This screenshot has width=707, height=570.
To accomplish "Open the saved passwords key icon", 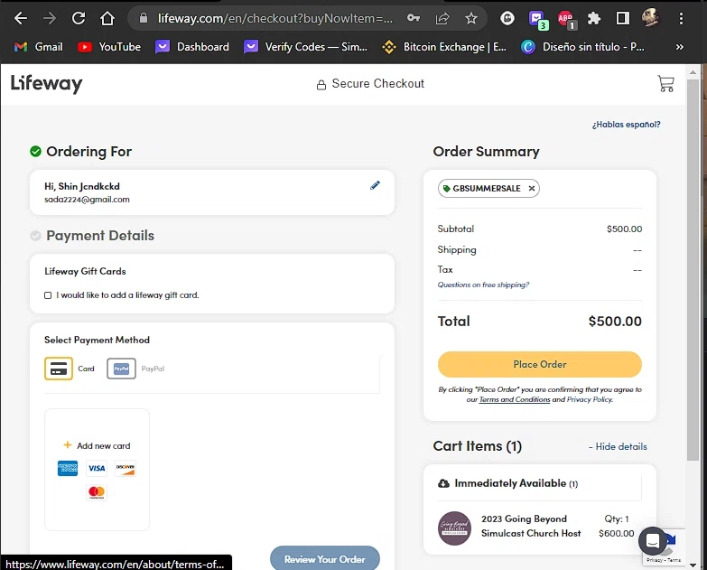I will [x=413, y=18].
